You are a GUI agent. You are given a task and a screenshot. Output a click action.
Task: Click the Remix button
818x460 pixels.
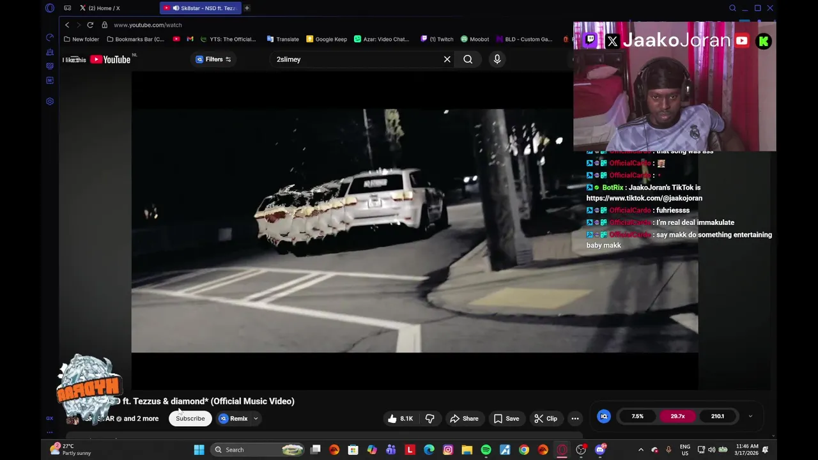233,418
